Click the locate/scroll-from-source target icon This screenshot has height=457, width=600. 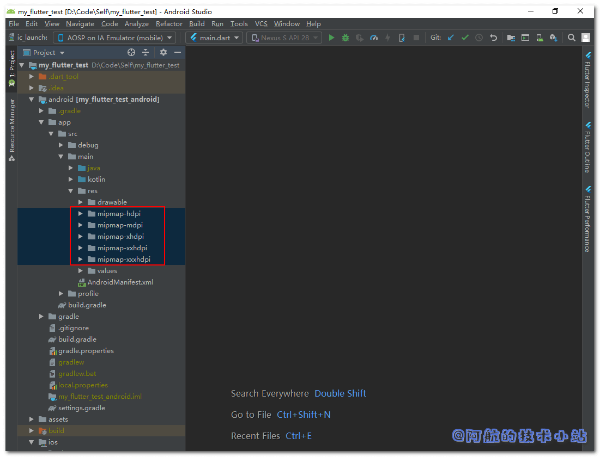coord(131,52)
